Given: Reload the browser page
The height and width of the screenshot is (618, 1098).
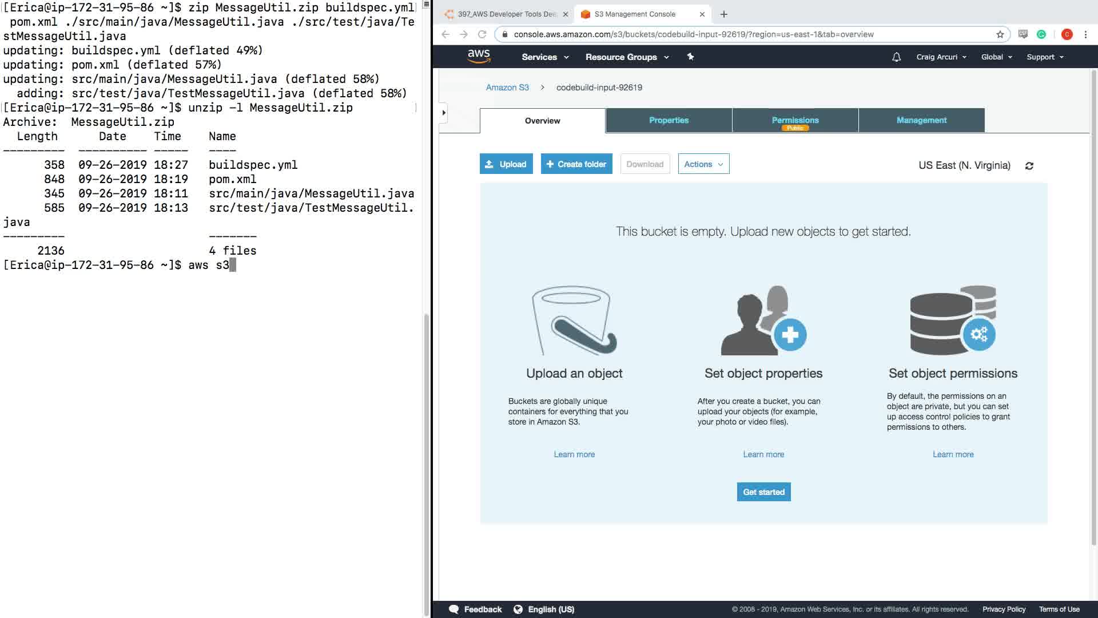Looking at the screenshot, I should [482, 34].
